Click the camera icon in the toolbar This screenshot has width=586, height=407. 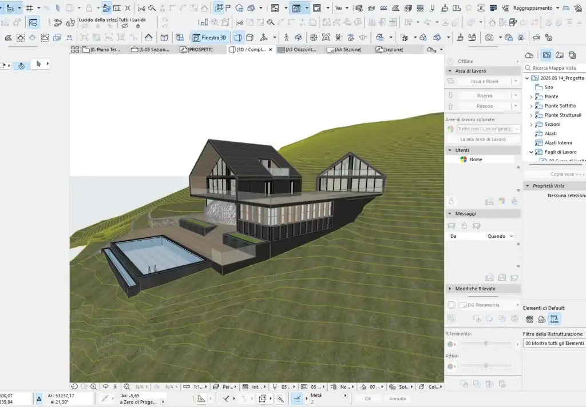point(489,38)
